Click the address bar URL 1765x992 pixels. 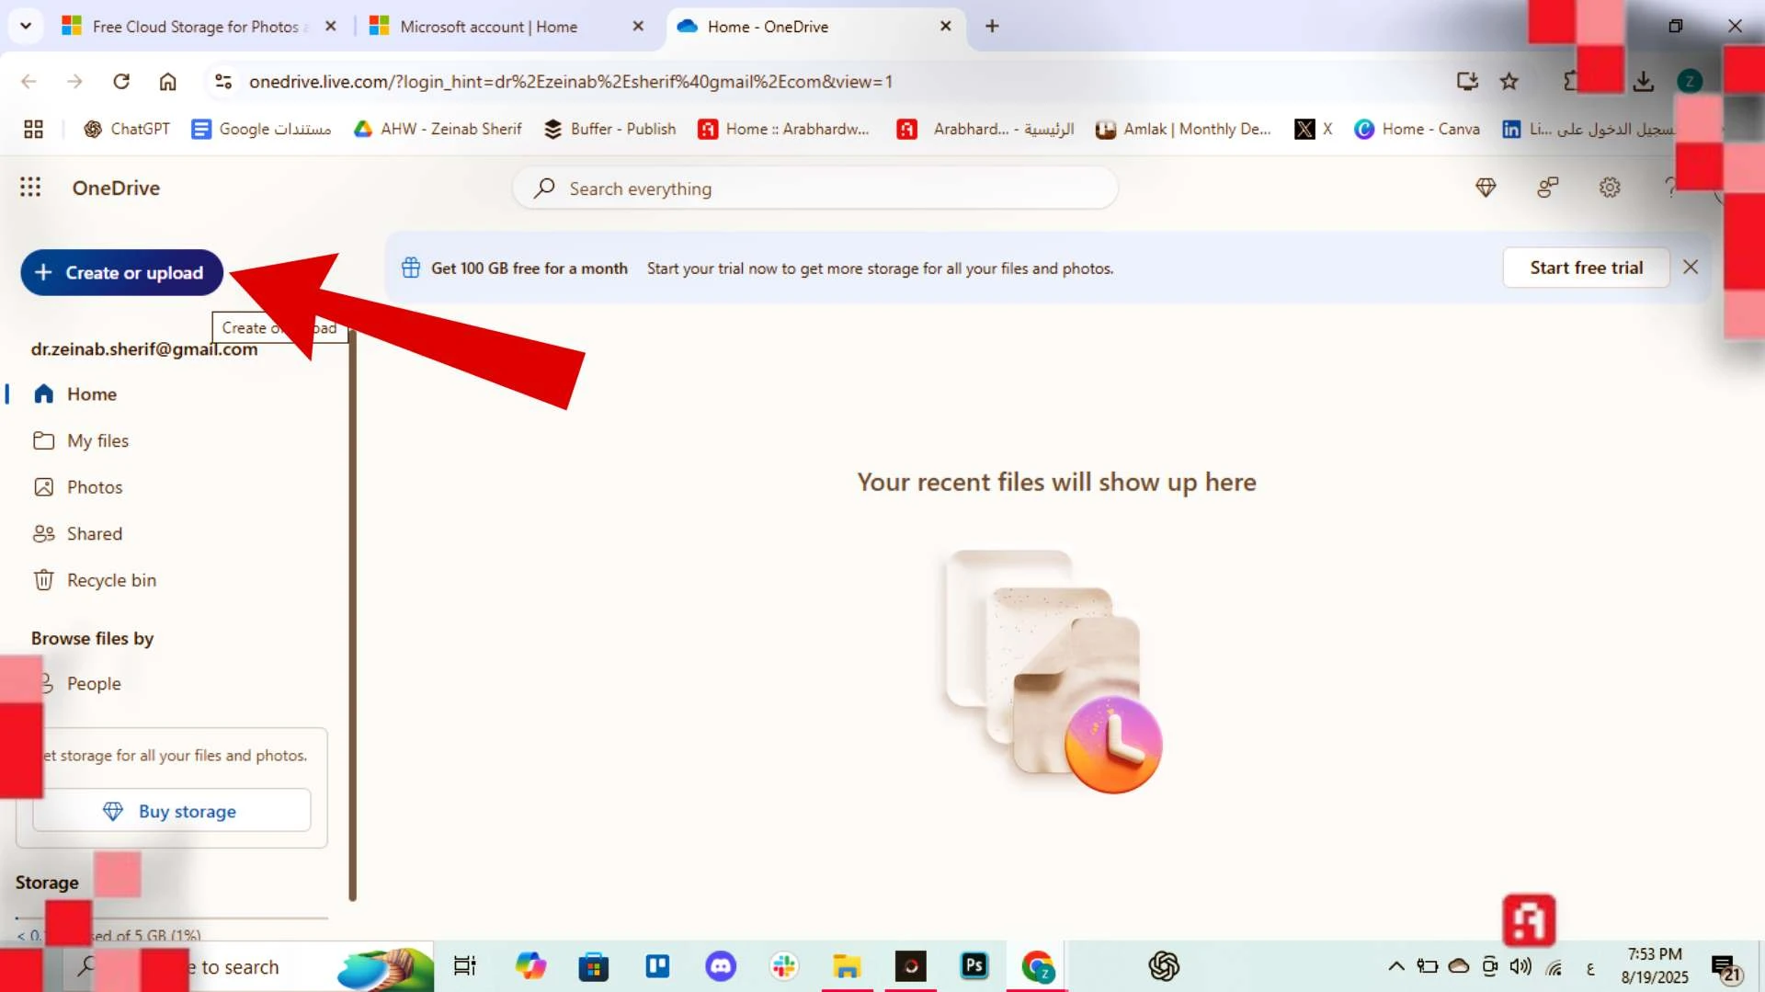[x=571, y=82]
